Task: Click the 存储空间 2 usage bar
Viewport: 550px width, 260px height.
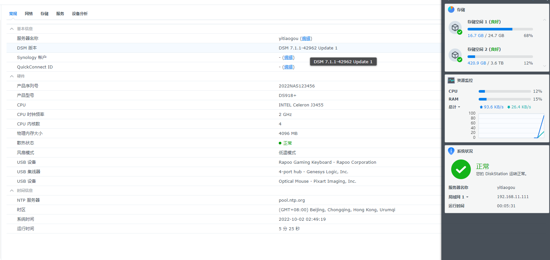Action: click(500, 57)
